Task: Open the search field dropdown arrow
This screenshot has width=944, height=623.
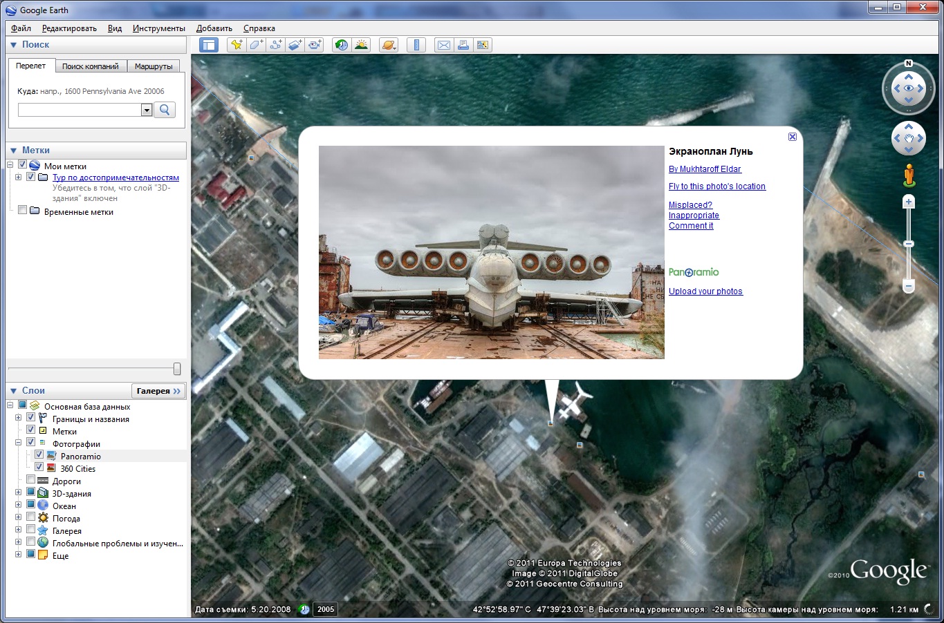Action: pyautogui.click(x=146, y=110)
